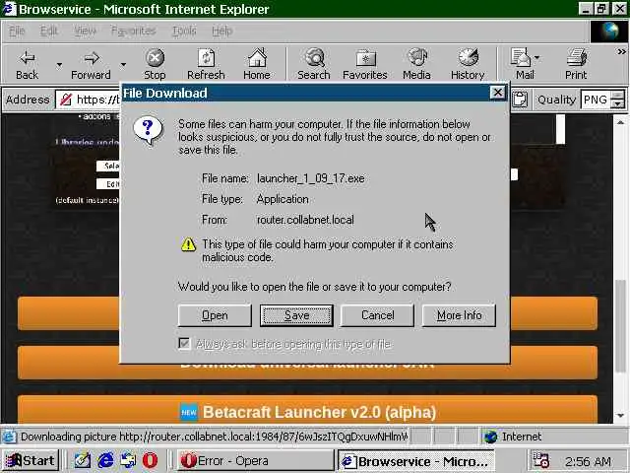The height and width of the screenshot is (473, 630).
Task: Reload the page with Refresh
Action: (206, 64)
